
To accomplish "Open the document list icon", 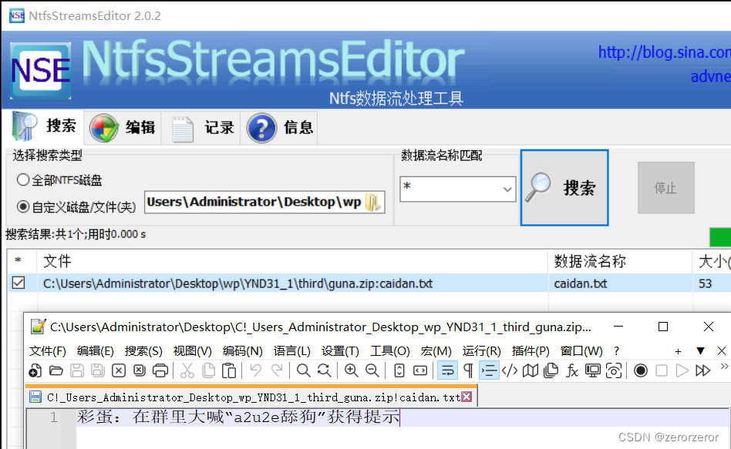I will click(551, 370).
